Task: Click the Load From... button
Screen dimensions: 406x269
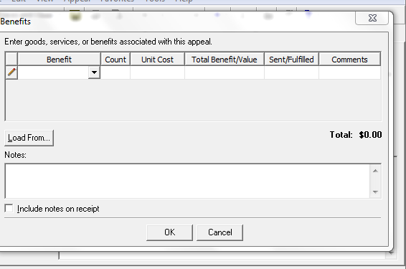Action: point(29,138)
